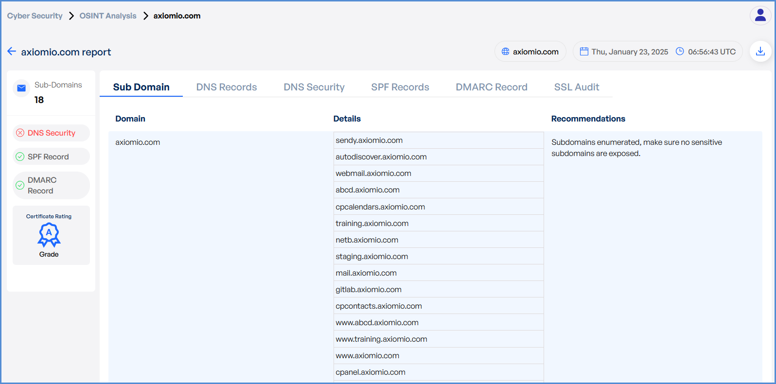This screenshot has height=384, width=776.
Task: Navigate to OSINT Analysis breadcrumb
Action: [108, 16]
